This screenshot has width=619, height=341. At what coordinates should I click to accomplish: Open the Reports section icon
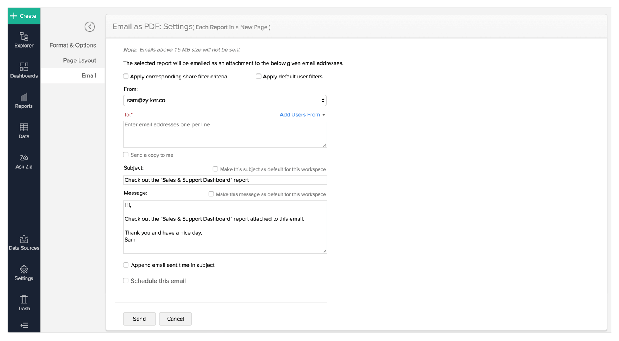coord(24,97)
